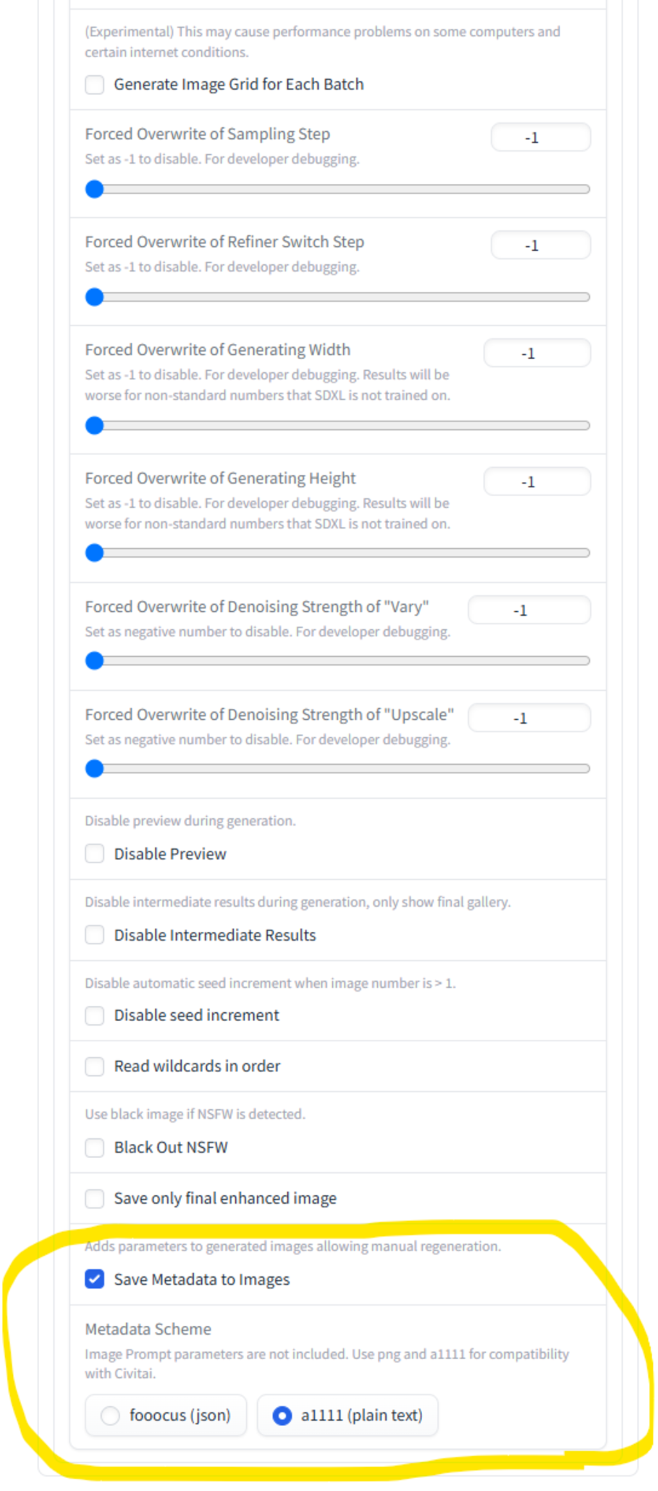Enable Disable Intermediate Results option
658x1491 pixels.
94,934
